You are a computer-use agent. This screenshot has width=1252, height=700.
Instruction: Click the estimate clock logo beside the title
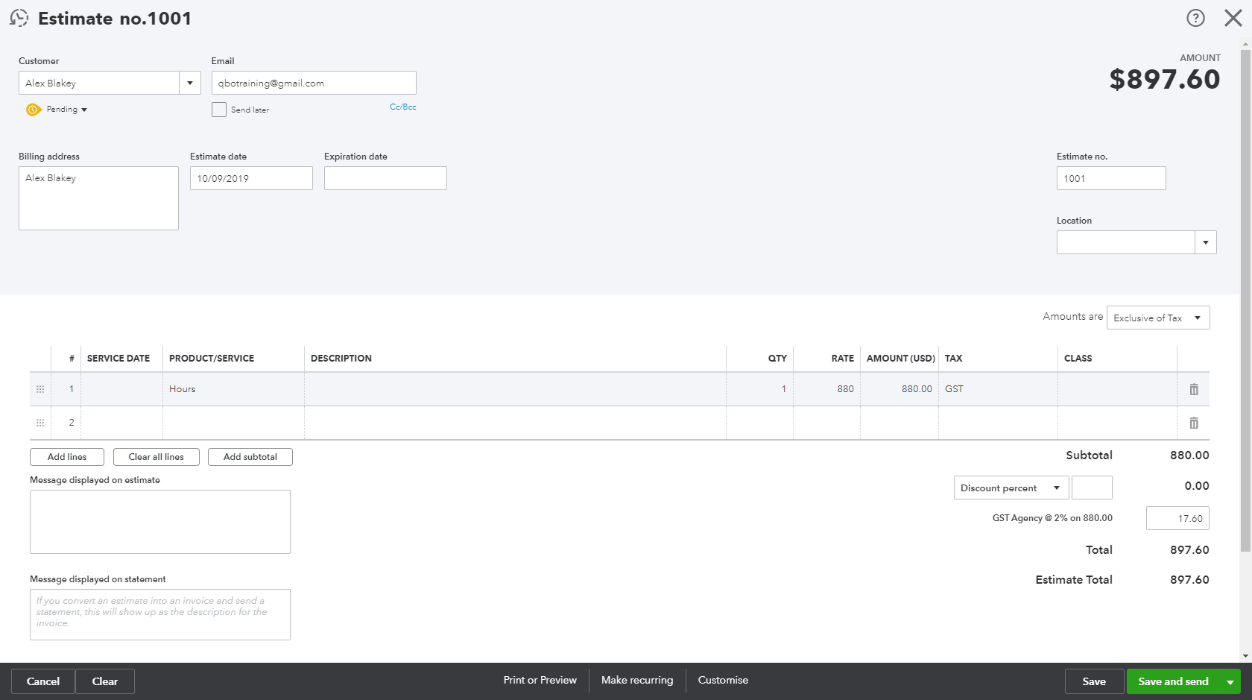pyautogui.click(x=18, y=17)
